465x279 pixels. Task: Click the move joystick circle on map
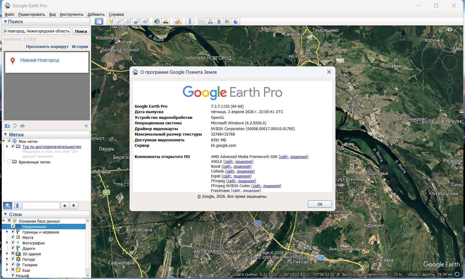tap(450, 63)
